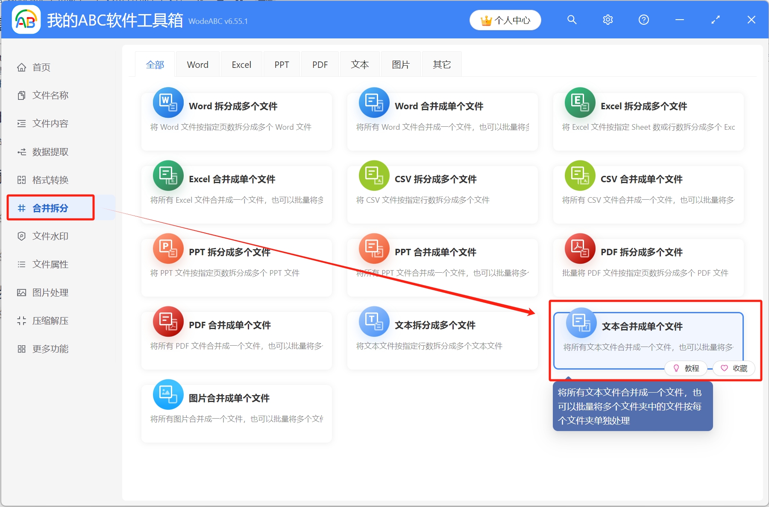Open the 图片合并成单个文件 tool icon
Viewport: 769px width, 507px height.
click(168, 394)
